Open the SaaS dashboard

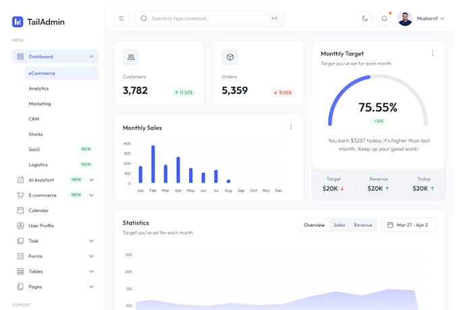(34, 149)
